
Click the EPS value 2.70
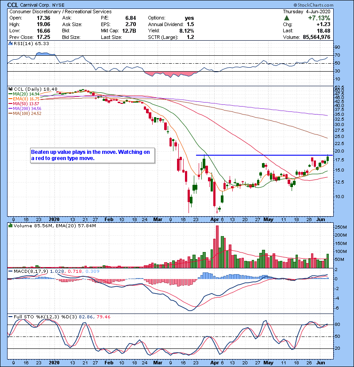coord(131,24)
